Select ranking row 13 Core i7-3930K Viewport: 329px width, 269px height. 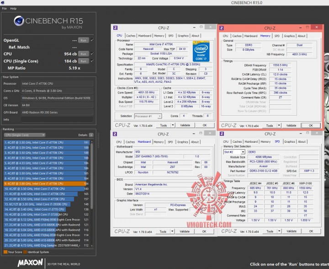click(x=46, y=204)
